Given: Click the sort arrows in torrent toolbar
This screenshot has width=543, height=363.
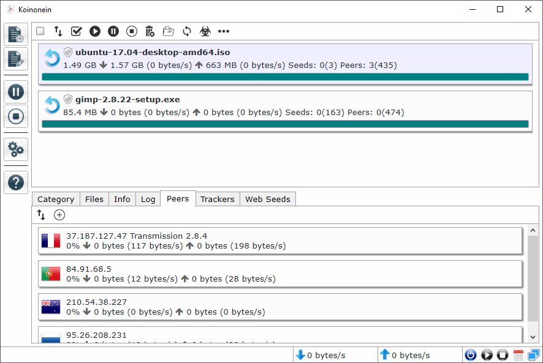Looking at the screenshot, I should [58, 31].
